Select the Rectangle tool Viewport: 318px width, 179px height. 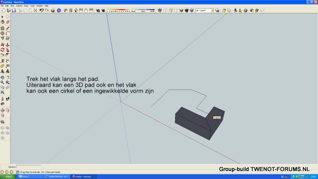click(2, 28)
